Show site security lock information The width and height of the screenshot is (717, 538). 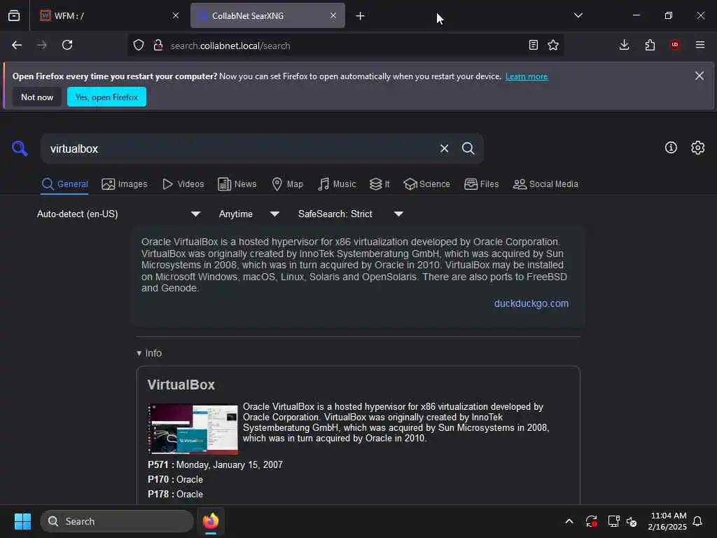point(158,46)
